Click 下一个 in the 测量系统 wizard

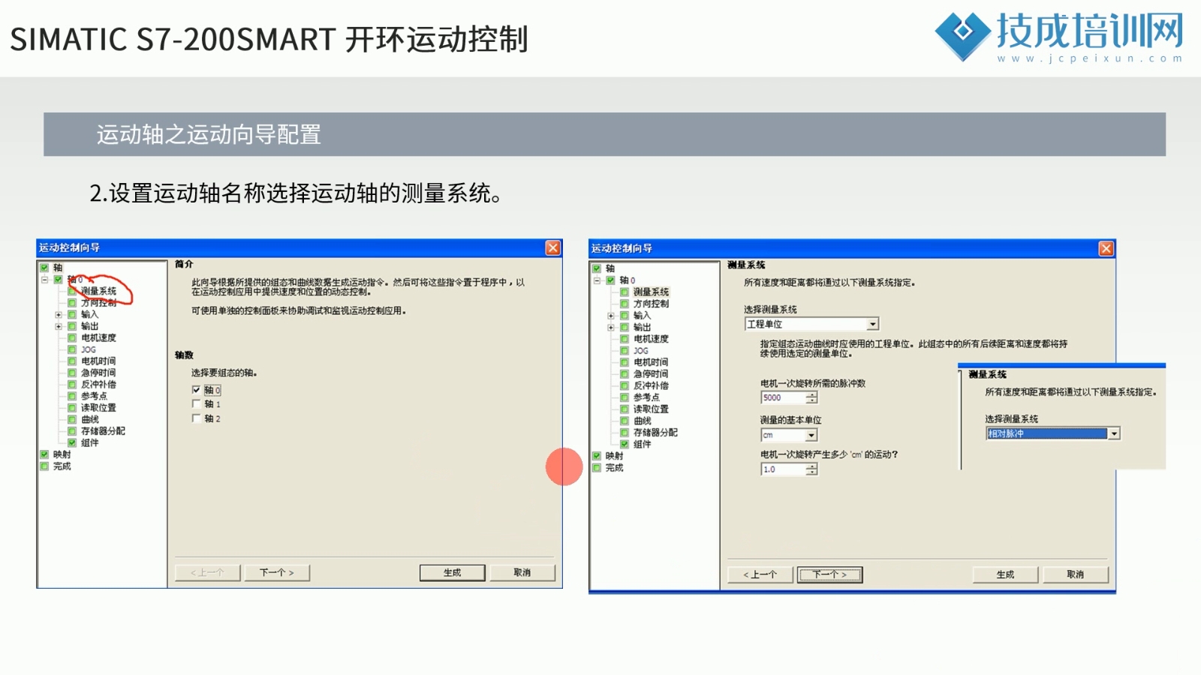coord(829,574)
